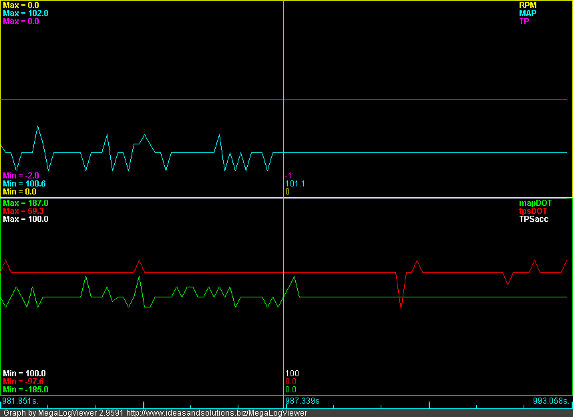Click the end time 993.058s

pyautogui.click(x=551, y=401)
